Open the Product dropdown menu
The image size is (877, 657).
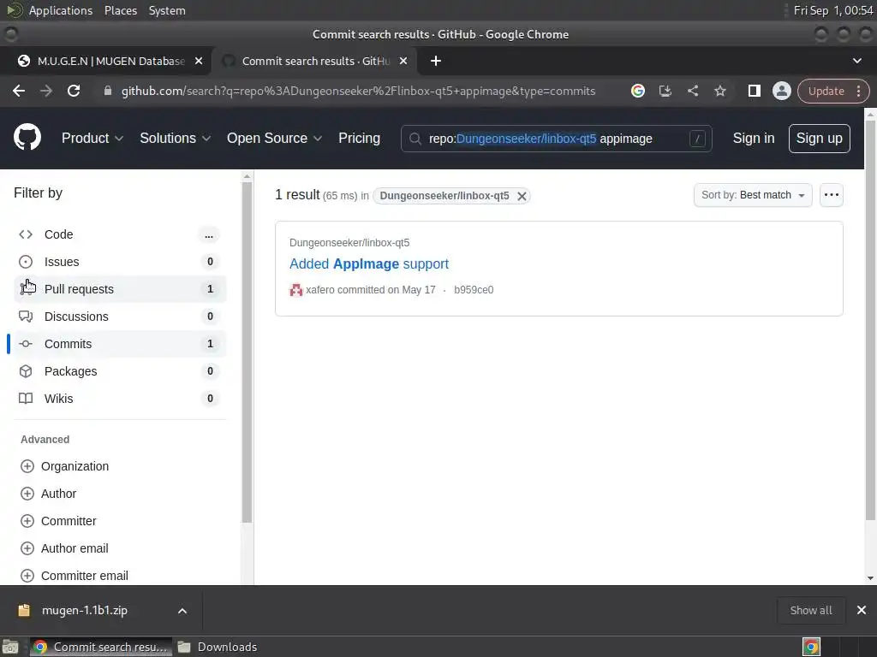[92, 138]
